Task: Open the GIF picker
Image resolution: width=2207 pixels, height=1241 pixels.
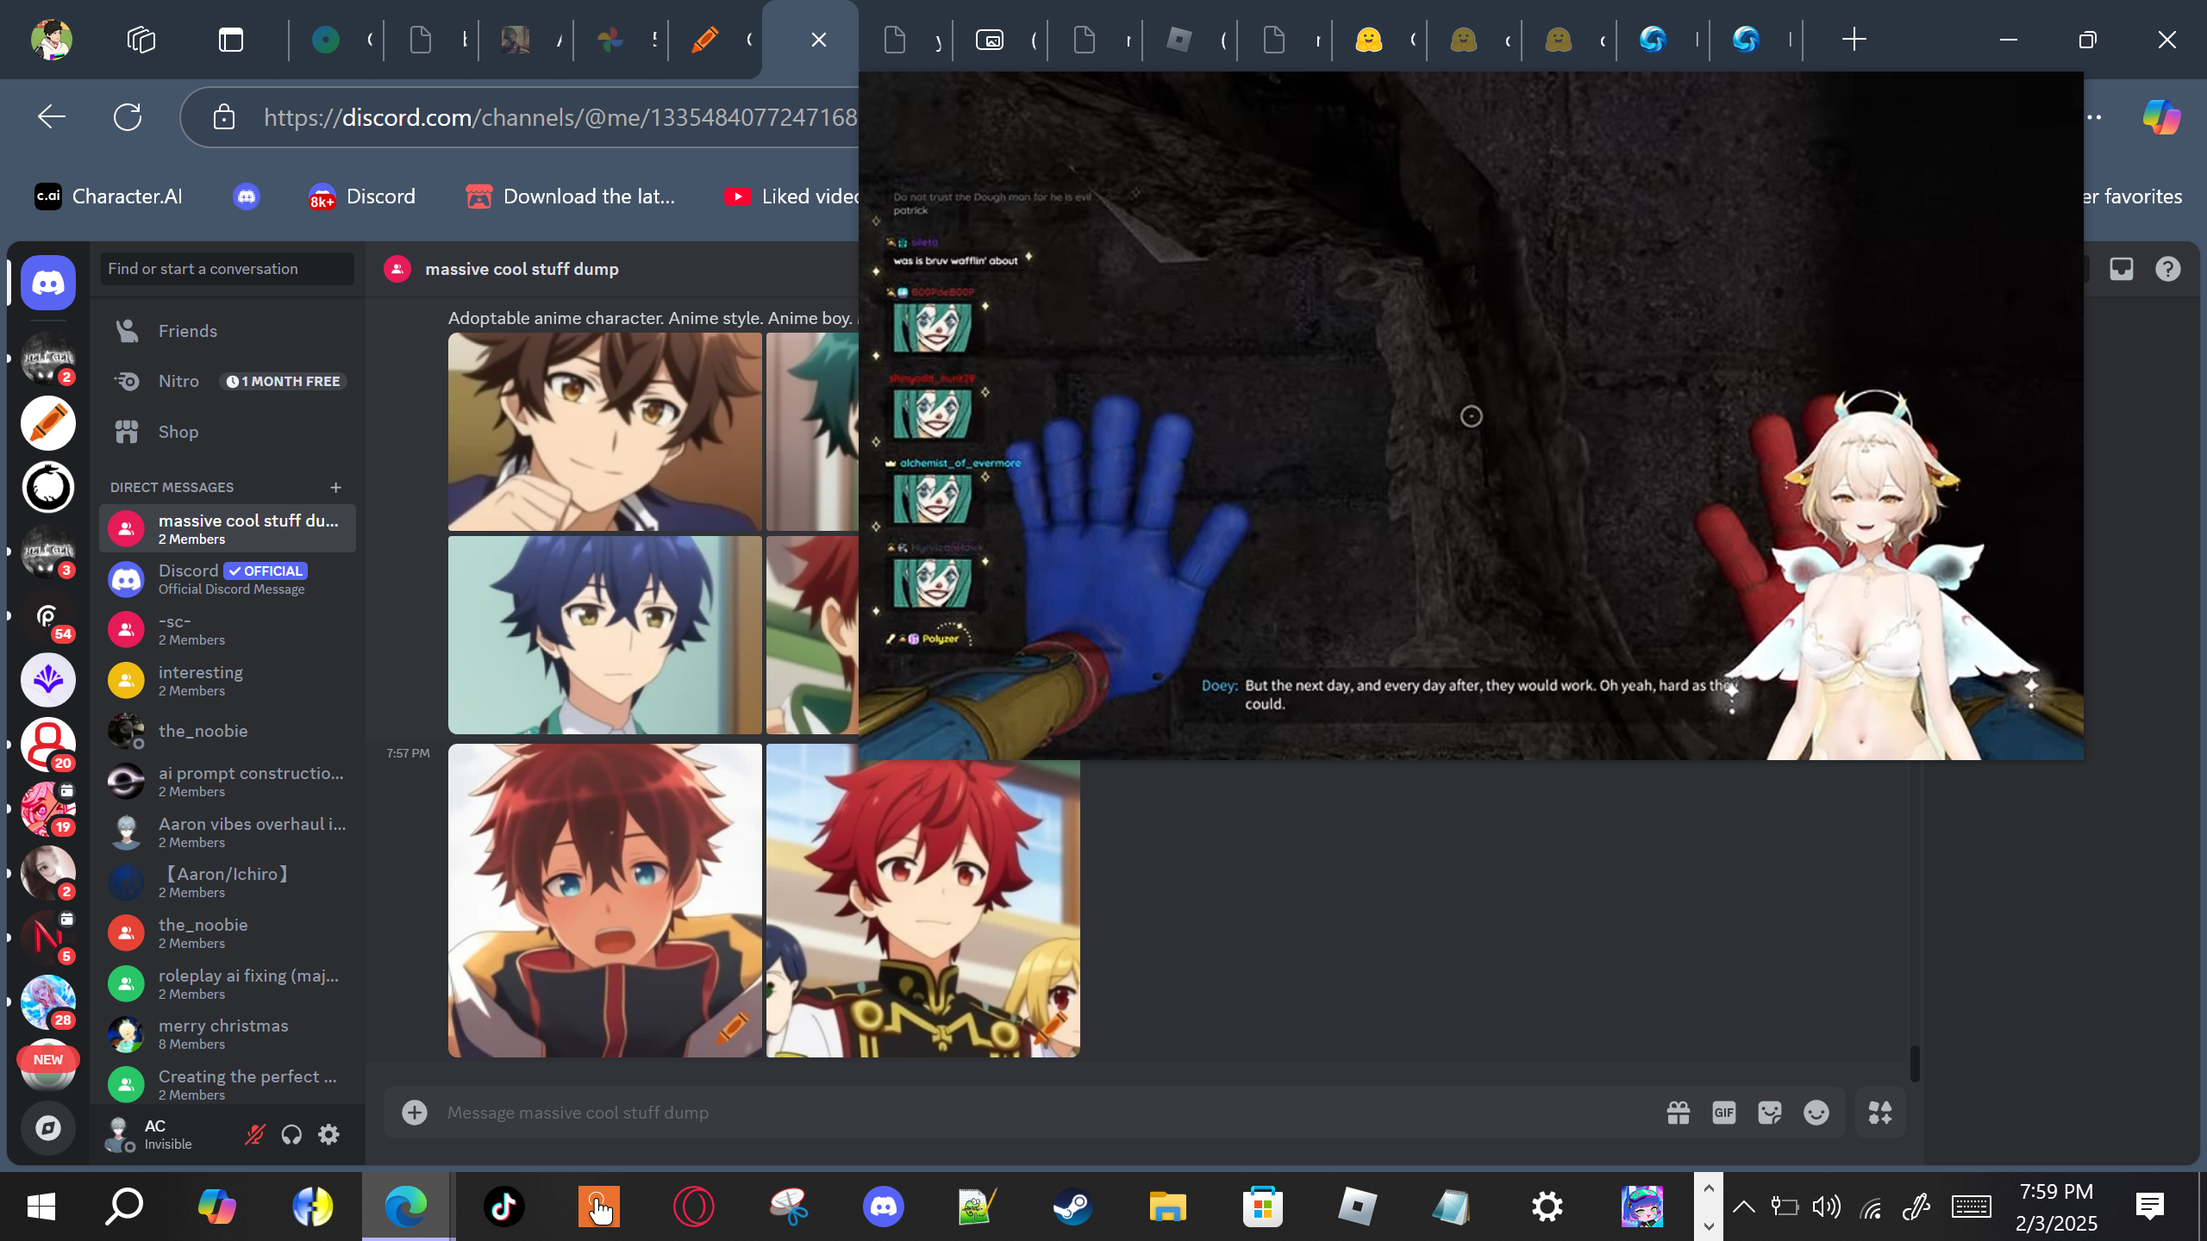Action: click(x=1724, y=1113)
